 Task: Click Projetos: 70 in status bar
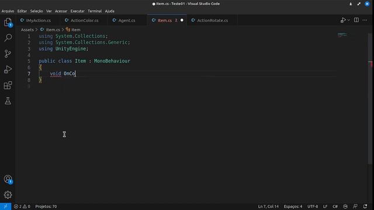[x=46, y=206]
